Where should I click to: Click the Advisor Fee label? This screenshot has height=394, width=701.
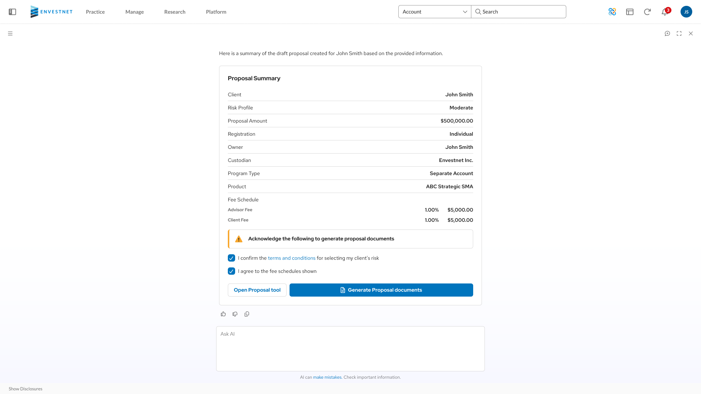click(x=240, y=210)
